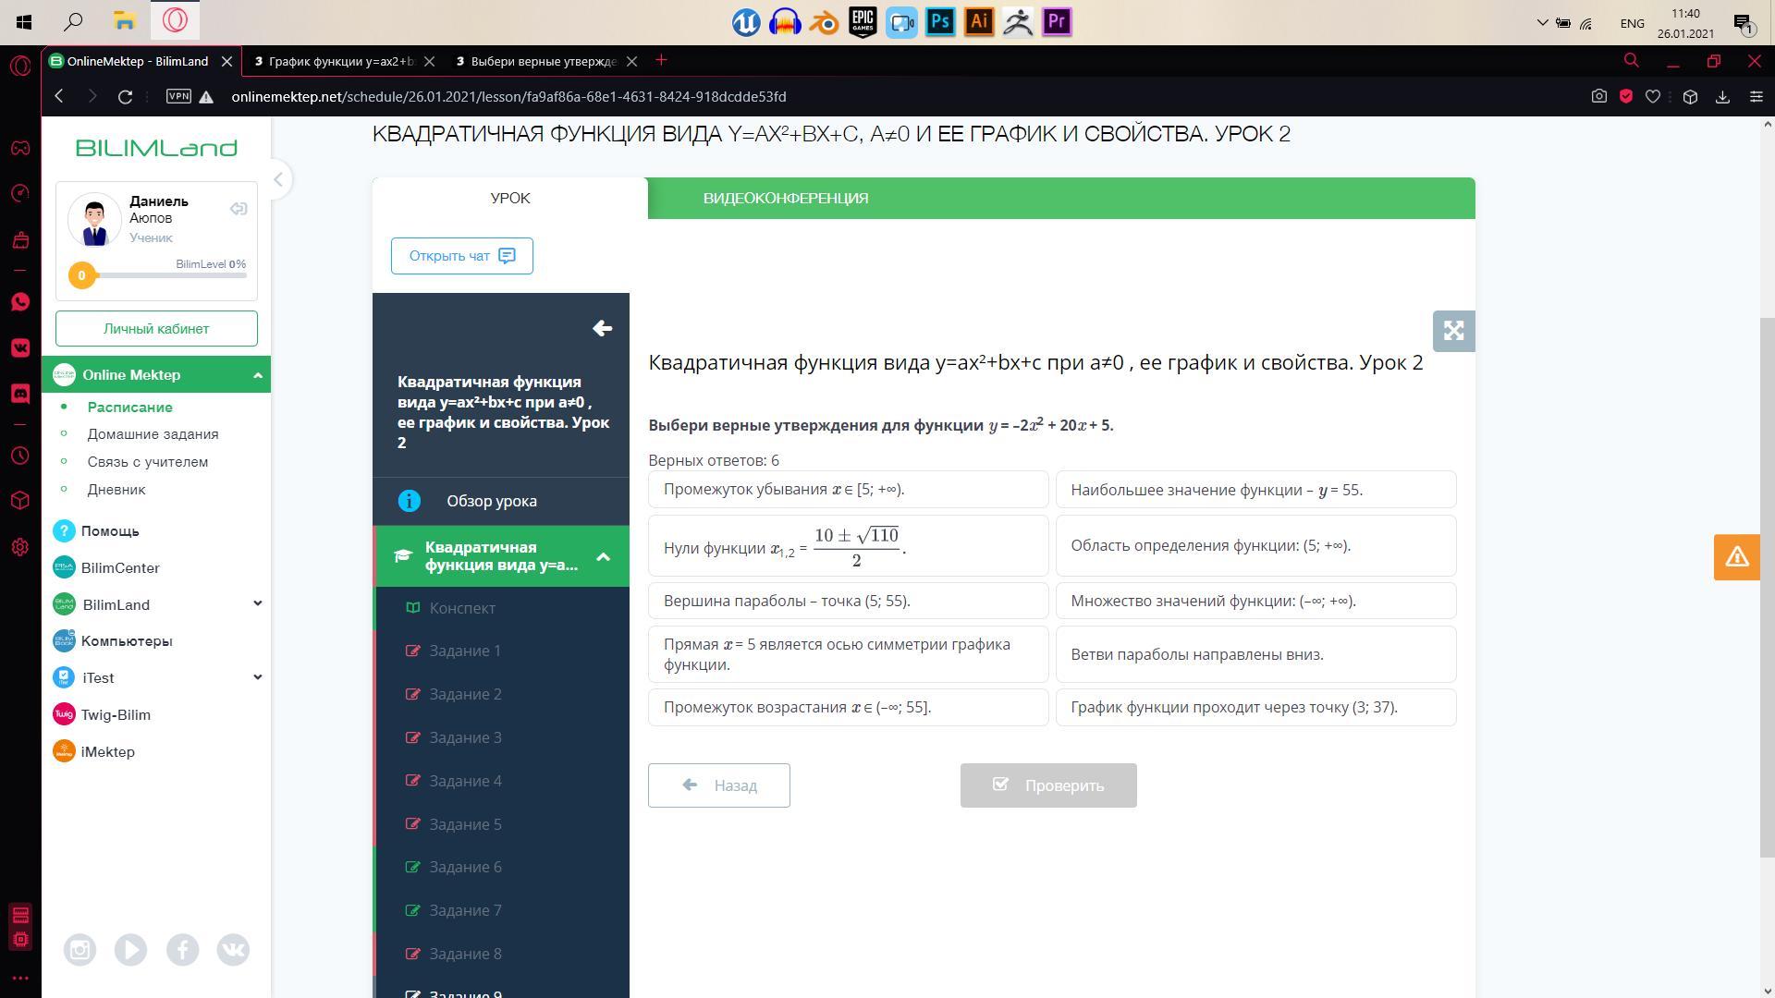1775x998 pixels.
Task: Click the back arrow in the lesson panel
Action: tap(602, 329)
